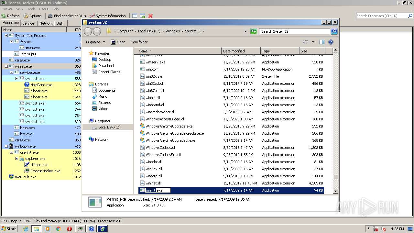Click the file list scroll up arrow

pyautogui.click(x=336, y=50)
